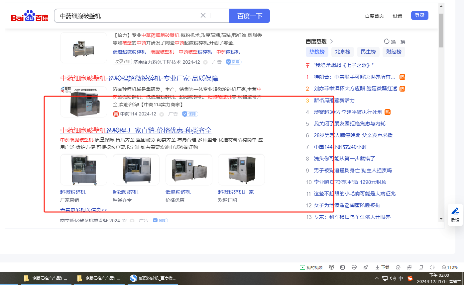This screenshot has width=464, height=285.
Task: Click the Sogou input method tray icon
Action: [410, 278]
